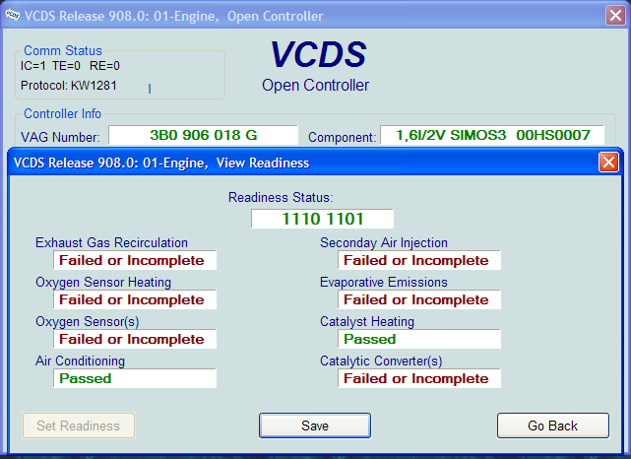Click the Protocol: KW1281 text
Viewport: 631px width, 459px height.
(68, 86)
